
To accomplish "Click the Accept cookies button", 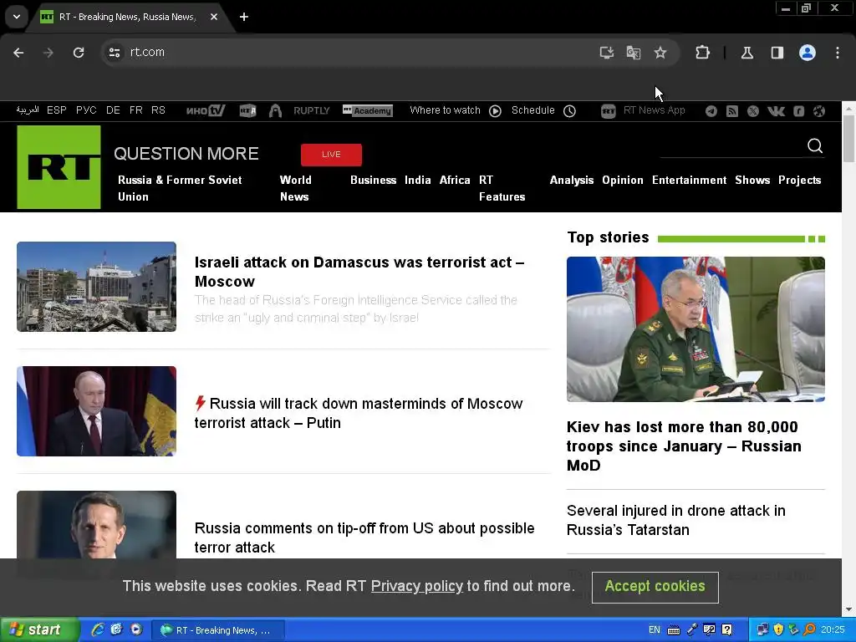I will point(655,587).
